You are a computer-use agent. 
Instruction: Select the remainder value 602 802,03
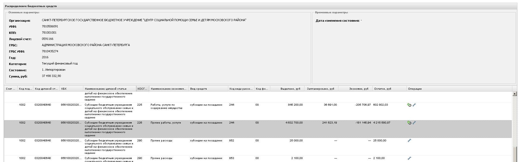[x=380, y=105]
